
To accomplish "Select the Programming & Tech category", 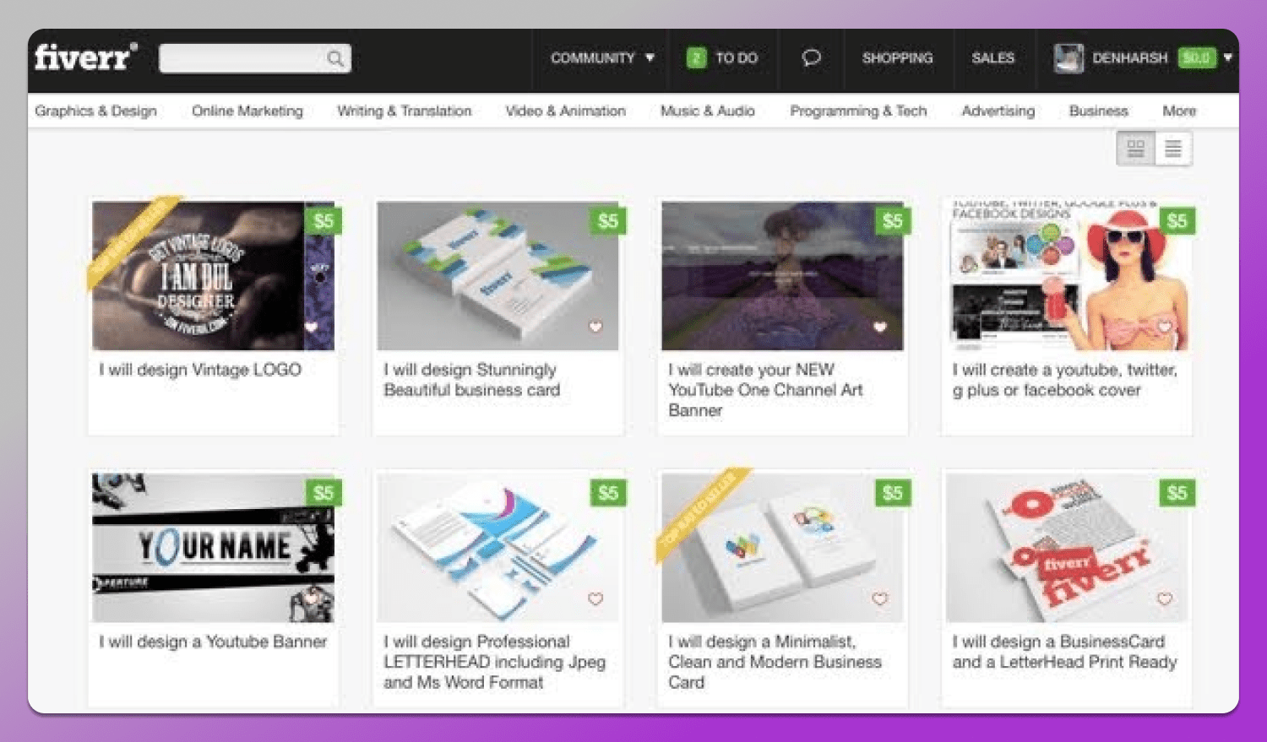I will click(x=858, y=111).
